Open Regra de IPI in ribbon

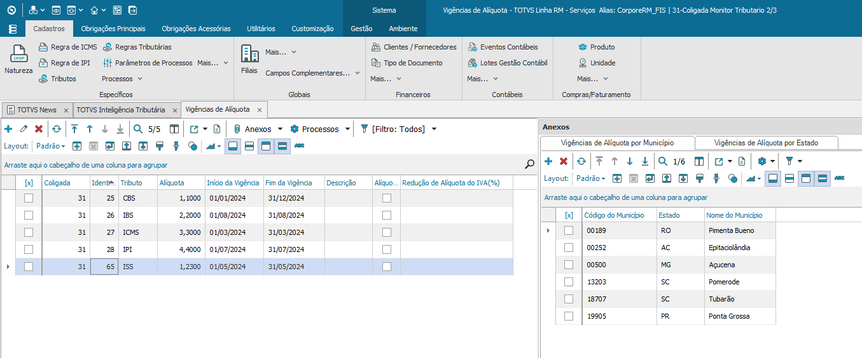coord(64,63)
